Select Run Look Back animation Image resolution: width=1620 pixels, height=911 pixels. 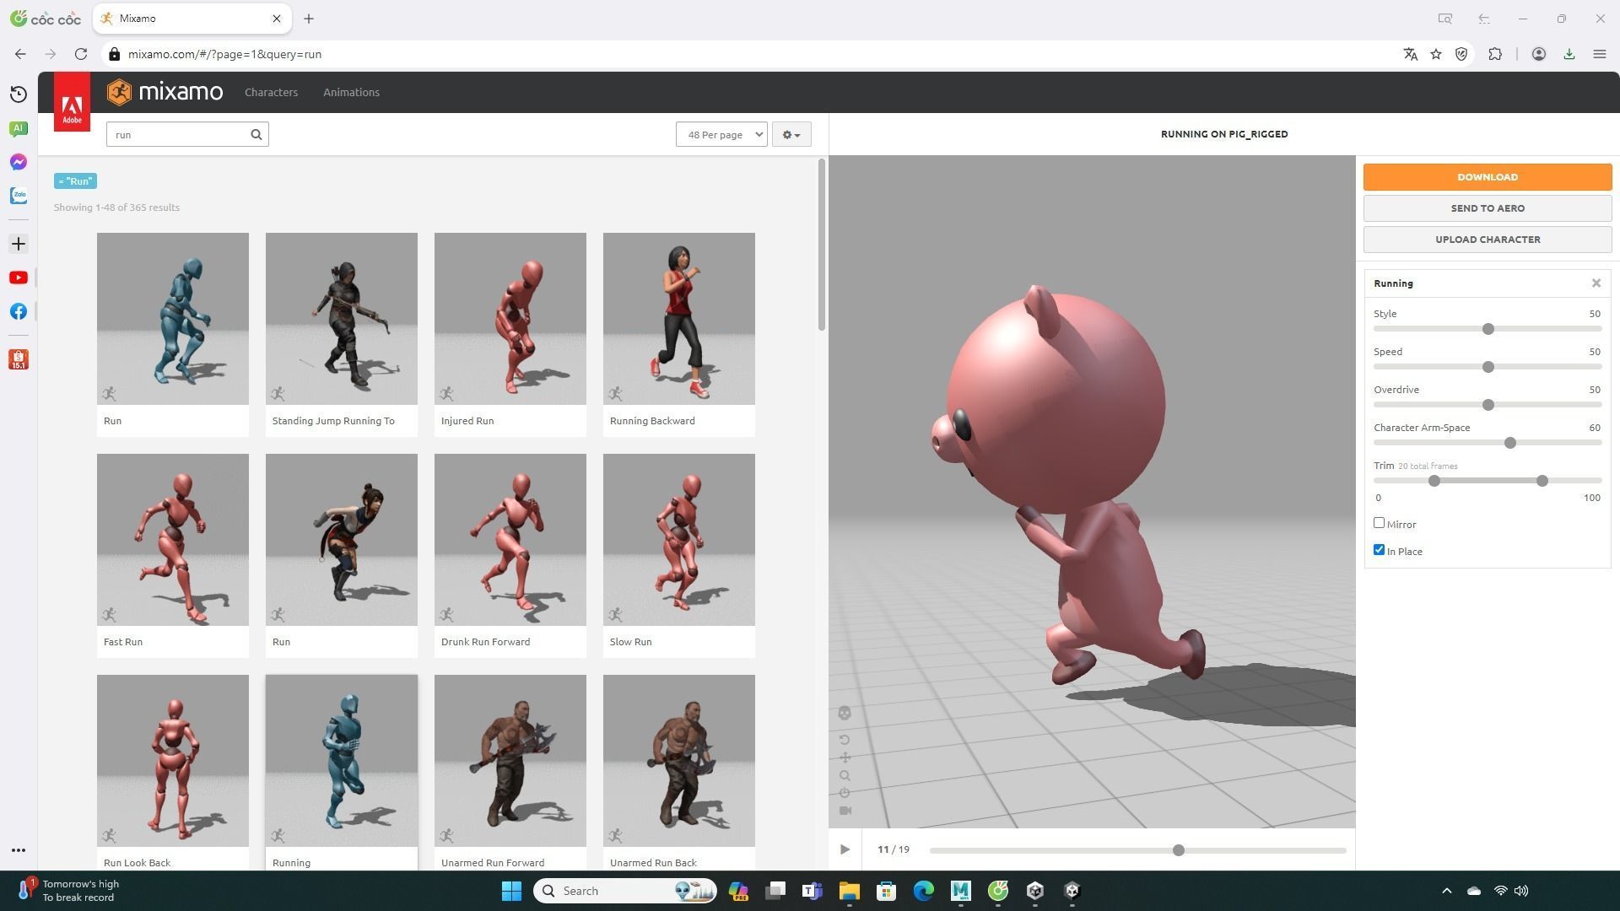pyautogui.click(x=173, y=773)
